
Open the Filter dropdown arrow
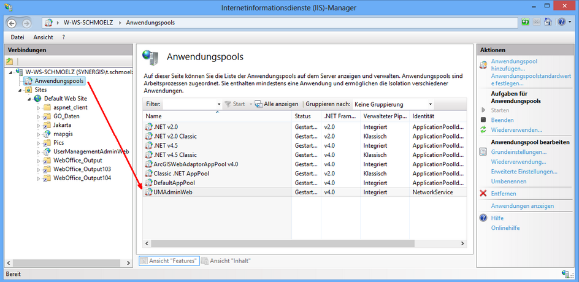tap(219, 104)
